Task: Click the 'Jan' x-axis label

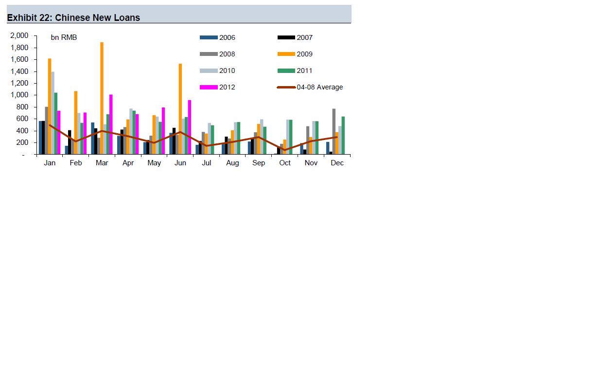Action: pos(50,163)
